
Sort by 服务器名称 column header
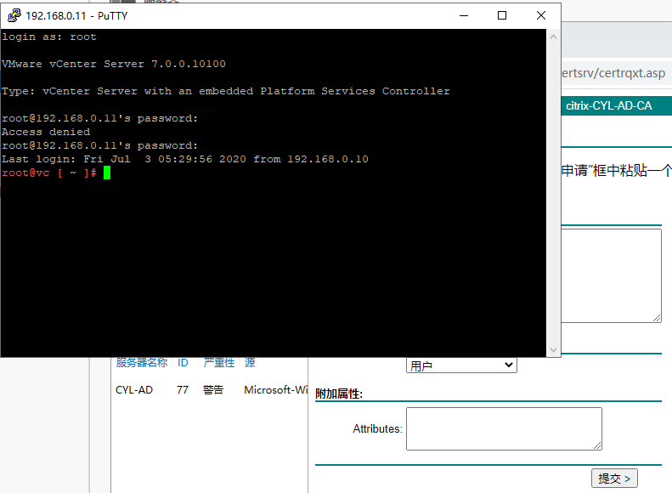(142, 363)
